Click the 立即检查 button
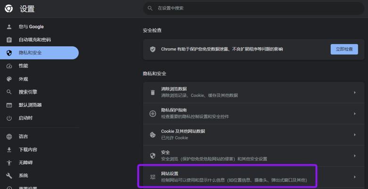The width and height of the screenshot is (368, 189). coord(344,49)
